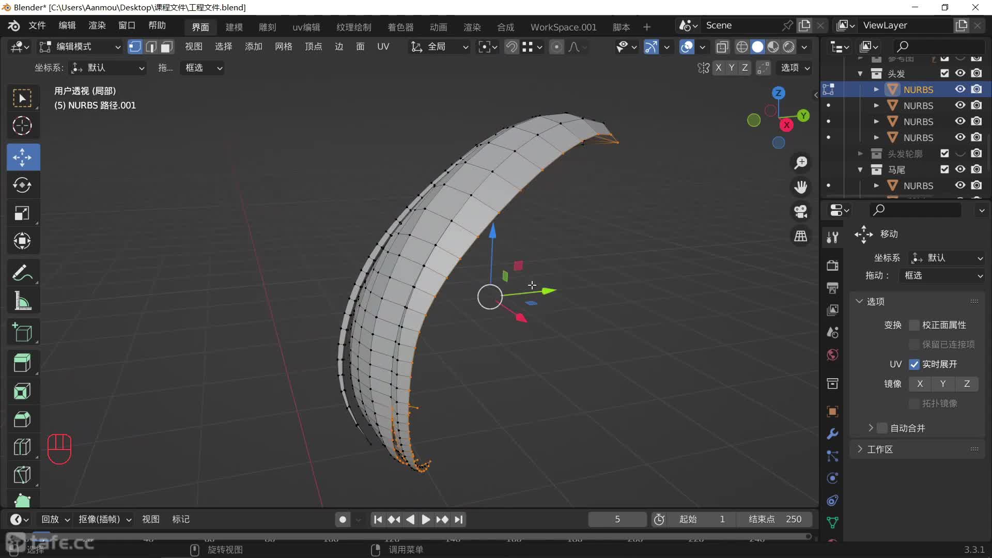Enable face select mode

pos(166,47)
